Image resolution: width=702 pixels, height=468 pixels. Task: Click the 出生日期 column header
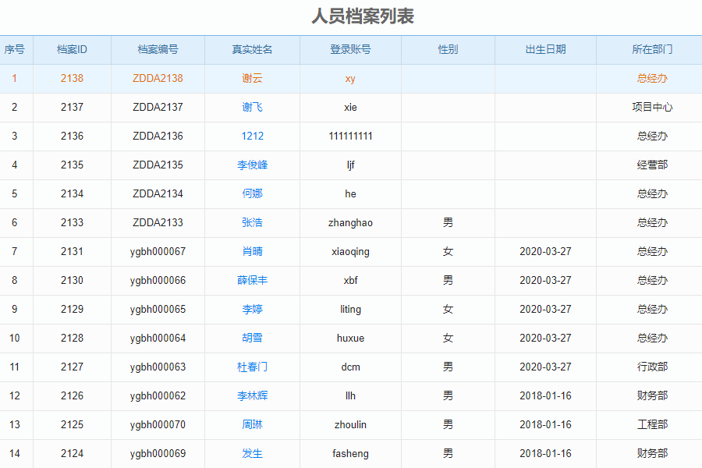pos(545,49)
